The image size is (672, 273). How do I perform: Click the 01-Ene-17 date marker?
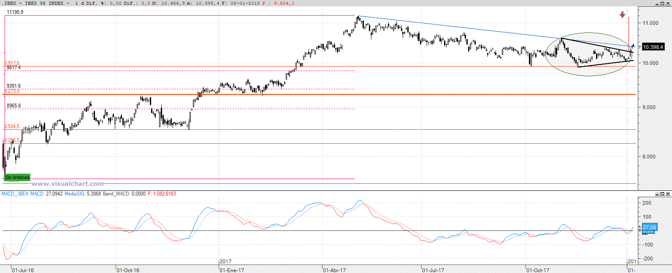point(232,270)
